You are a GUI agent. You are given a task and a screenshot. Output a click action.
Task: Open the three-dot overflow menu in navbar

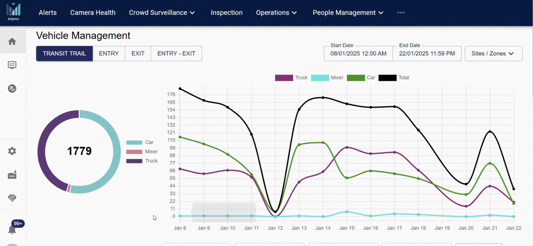401,13
